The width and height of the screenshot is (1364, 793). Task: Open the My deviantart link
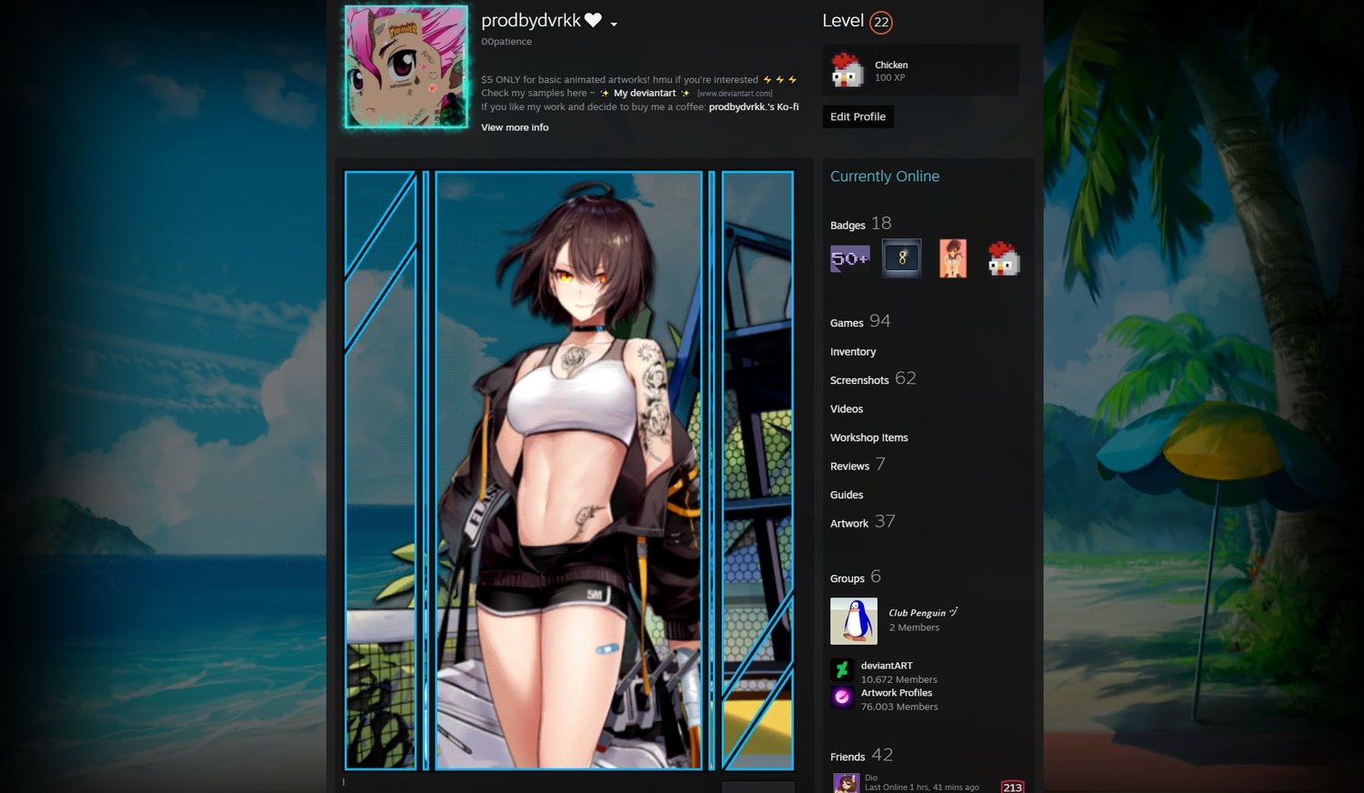645,93
